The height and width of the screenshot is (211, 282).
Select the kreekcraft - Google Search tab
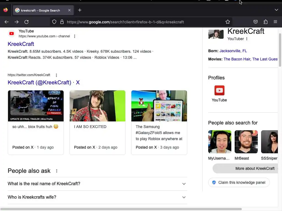click(43, 10)
